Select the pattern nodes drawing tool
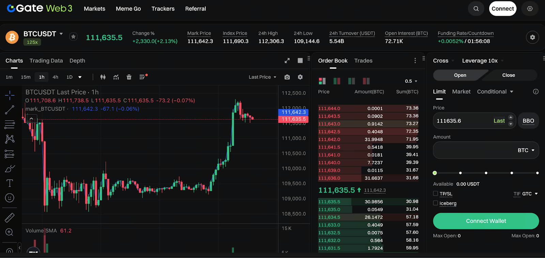 [10, 139]
